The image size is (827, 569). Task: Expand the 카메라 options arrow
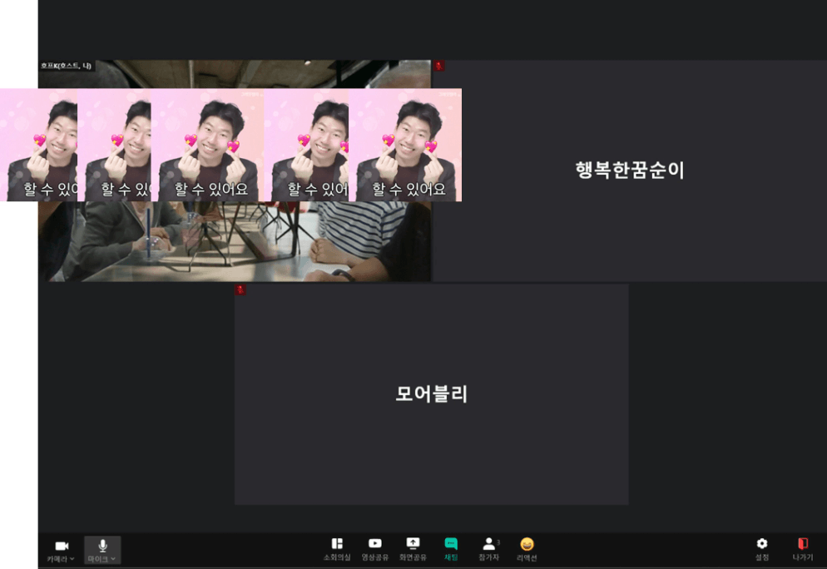point(72,559)
